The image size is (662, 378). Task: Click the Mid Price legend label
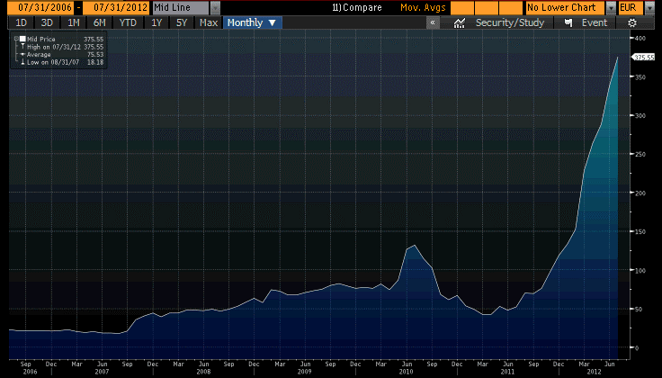click(41, 39)
